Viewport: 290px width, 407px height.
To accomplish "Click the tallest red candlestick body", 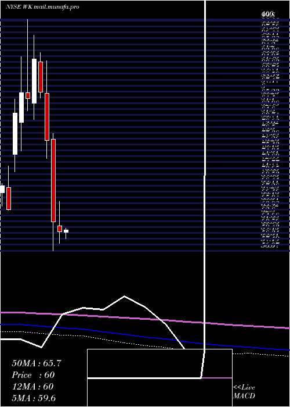I will [53, 180].
